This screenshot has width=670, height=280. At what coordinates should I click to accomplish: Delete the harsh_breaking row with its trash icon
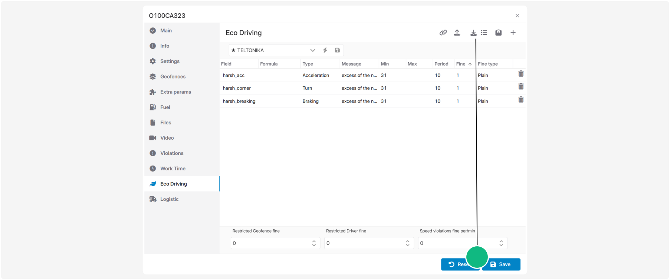(521, 100)
